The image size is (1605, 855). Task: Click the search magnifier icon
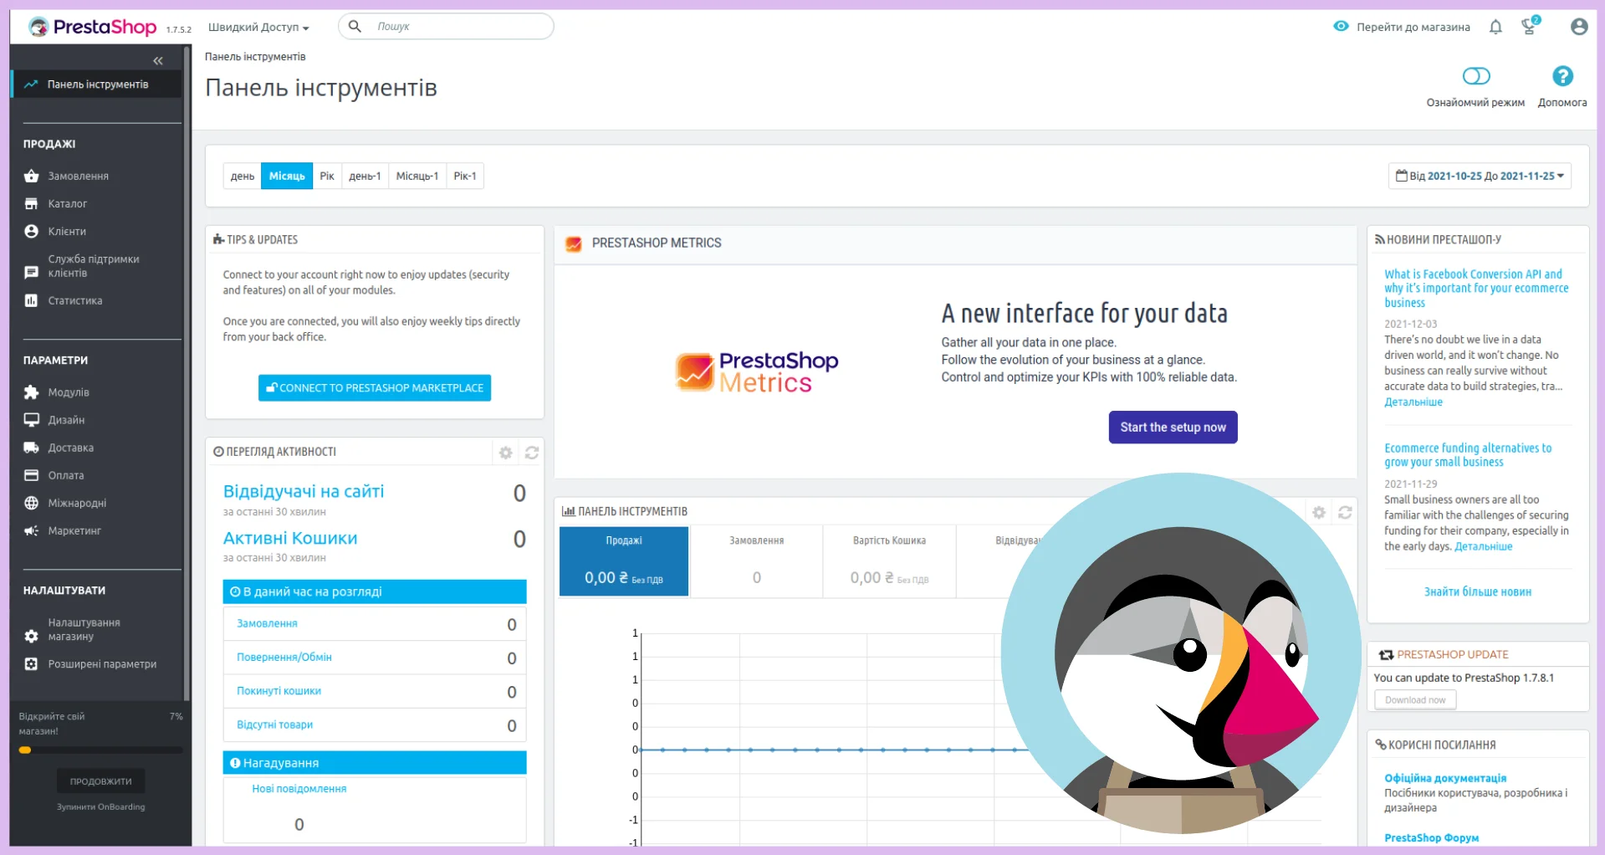tap(355, 26)
